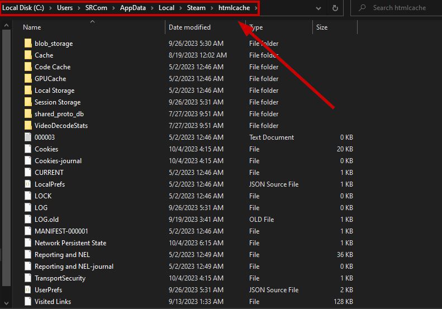The image size is (442, 309).
Task: Click the blob_storage folder icon
Action: [x=28, y=44]
